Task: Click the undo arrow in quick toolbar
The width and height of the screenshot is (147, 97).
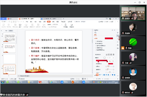Action: coord(18,22)
